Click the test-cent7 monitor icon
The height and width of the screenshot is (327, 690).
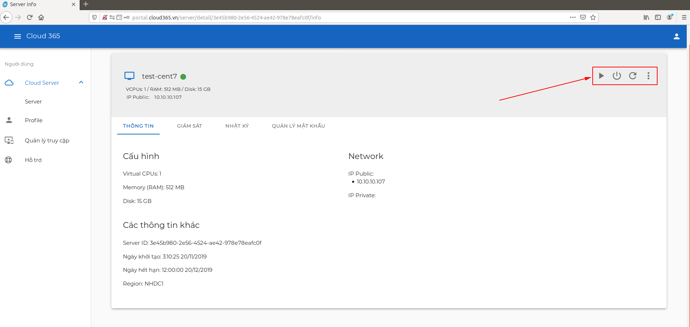click(x=129, y=76)
